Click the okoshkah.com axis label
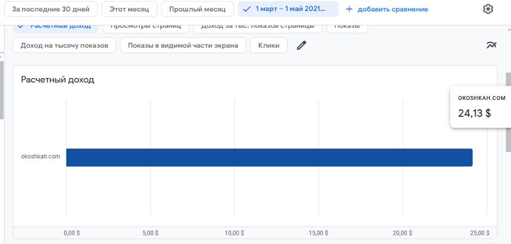511x244 pixels. pyautogui.click(x=41, y=156)
